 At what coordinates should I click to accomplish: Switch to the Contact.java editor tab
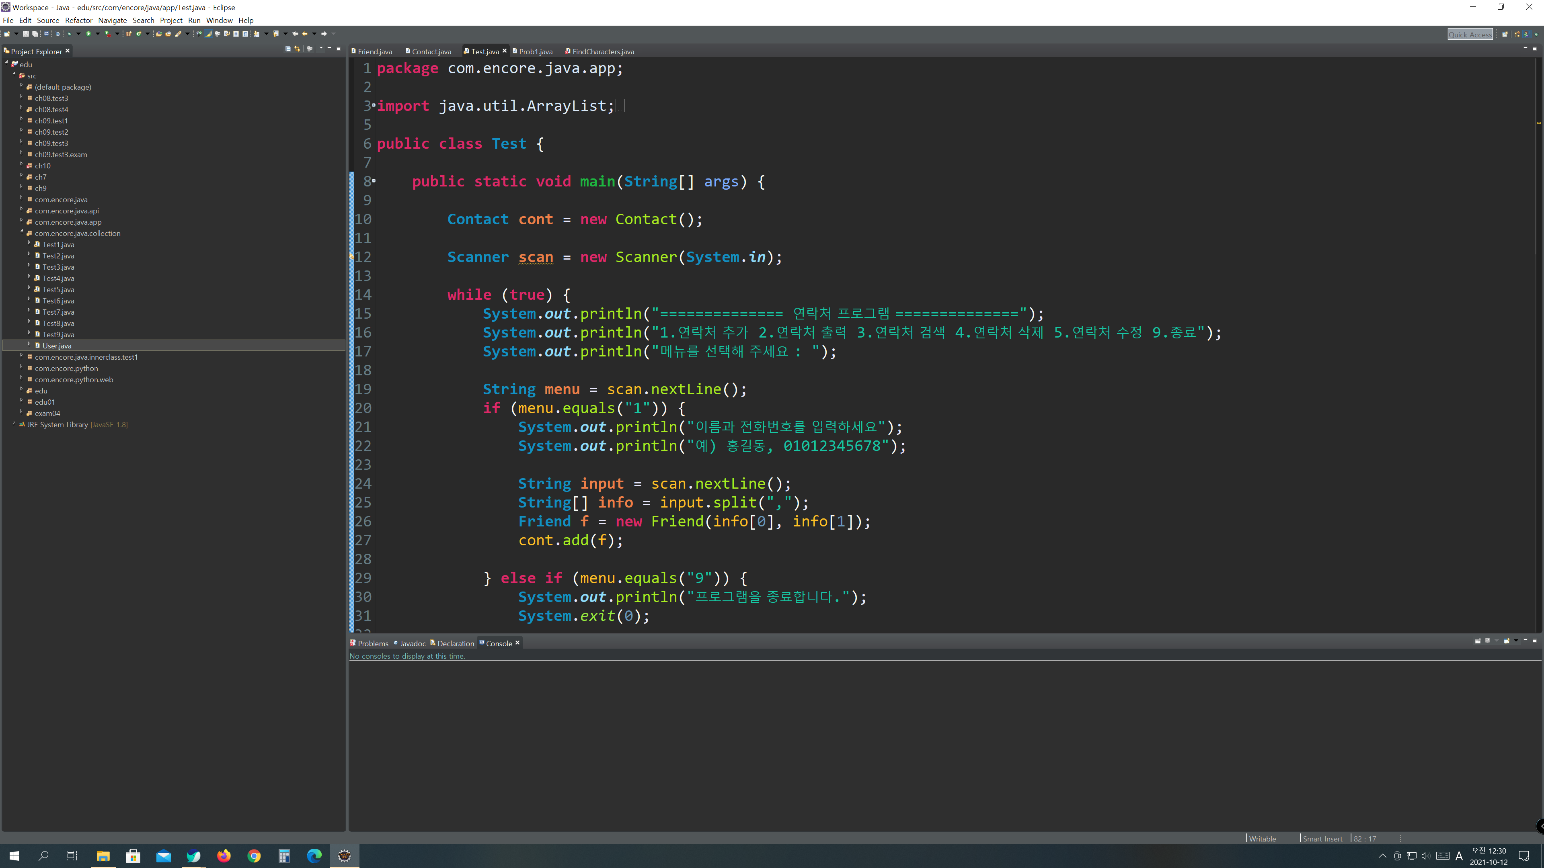431,51
